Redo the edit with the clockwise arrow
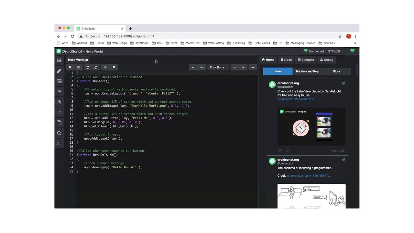414x233 pixels. point(96,67)
